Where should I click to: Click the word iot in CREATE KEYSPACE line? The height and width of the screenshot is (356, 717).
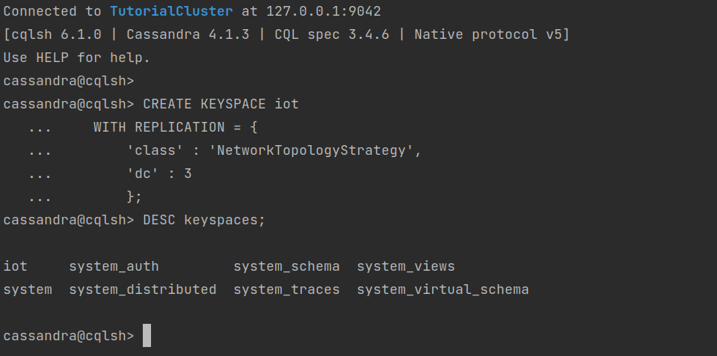286,104
